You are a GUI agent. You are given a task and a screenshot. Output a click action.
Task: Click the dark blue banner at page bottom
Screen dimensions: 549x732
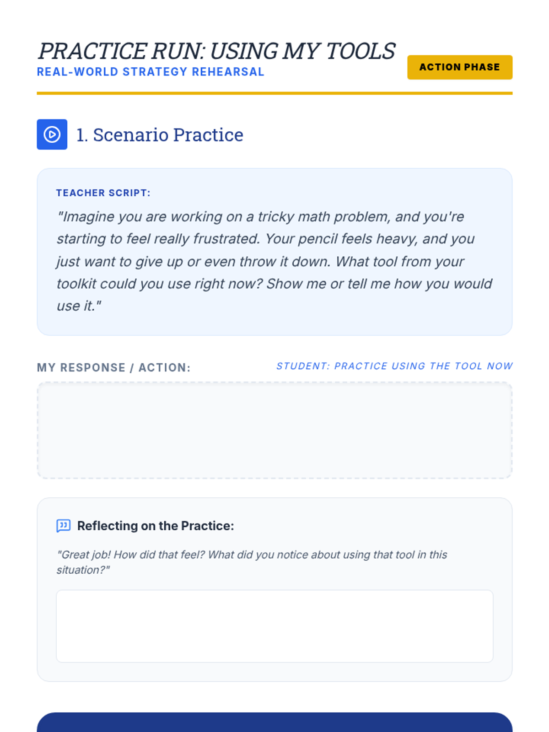[x=274, y=723]
